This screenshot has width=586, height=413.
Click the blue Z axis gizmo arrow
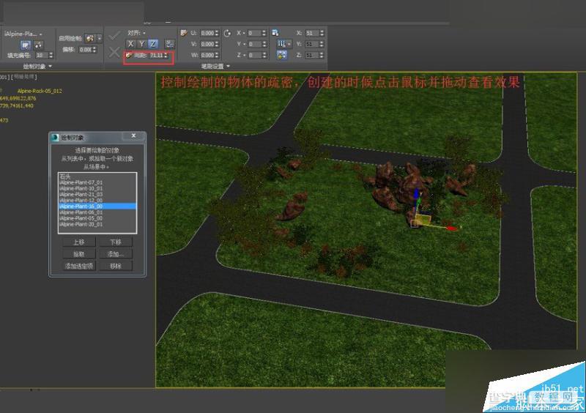pyautogui.click(x=416, y=194)
